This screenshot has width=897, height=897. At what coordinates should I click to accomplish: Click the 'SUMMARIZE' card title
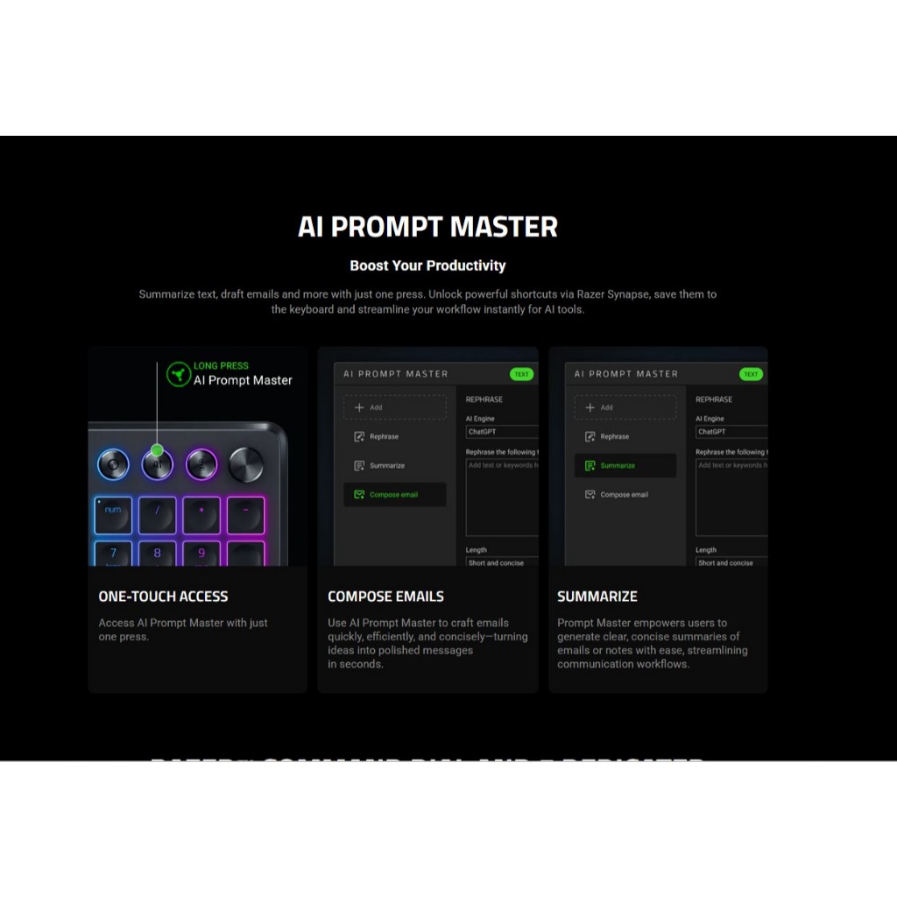(x=597, y=596)
